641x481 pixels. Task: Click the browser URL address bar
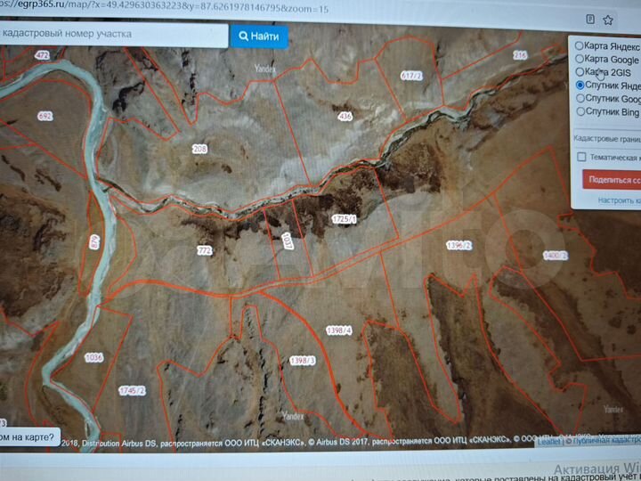[x=178, y=8]
